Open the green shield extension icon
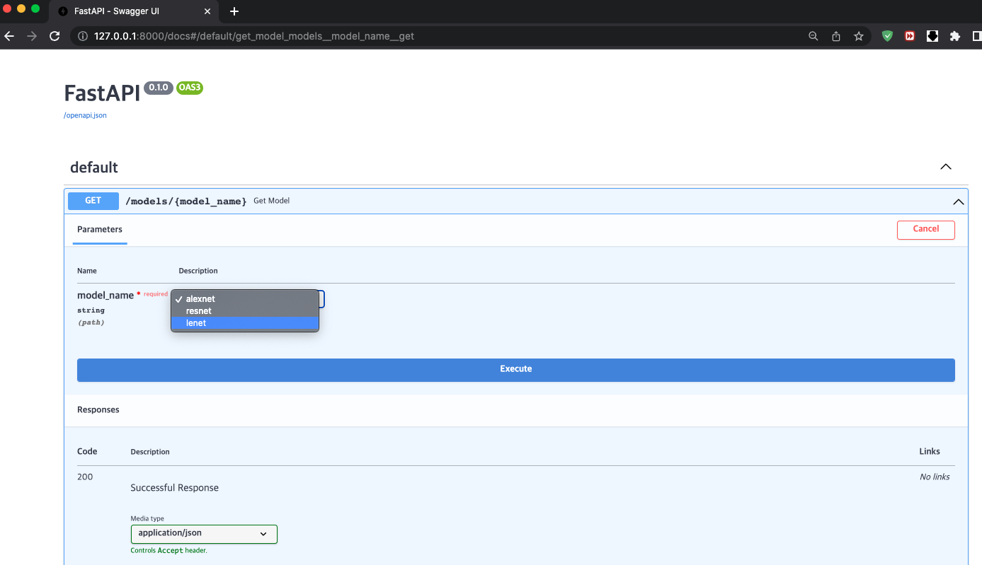This screenshot has width=982, height=565. (x=887, y=36)
